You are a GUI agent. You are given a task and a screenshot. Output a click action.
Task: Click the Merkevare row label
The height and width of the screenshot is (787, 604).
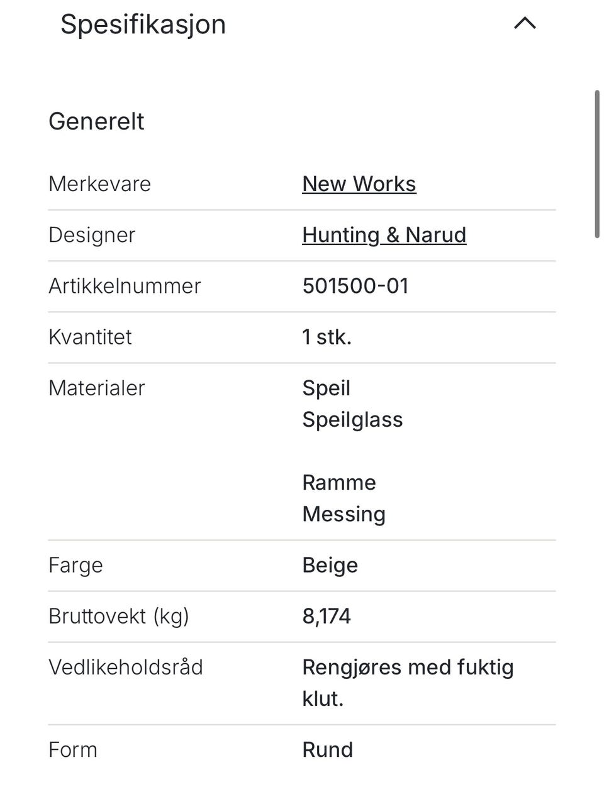[x=99, y=184]
